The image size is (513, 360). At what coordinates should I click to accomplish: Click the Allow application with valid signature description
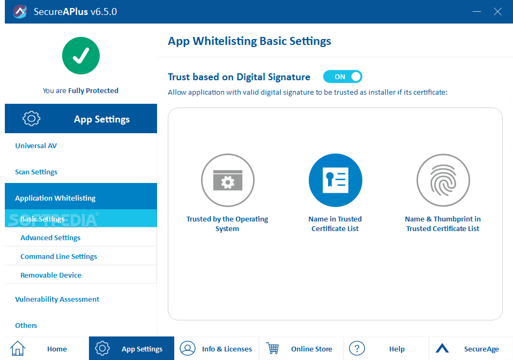pos(308,93)
